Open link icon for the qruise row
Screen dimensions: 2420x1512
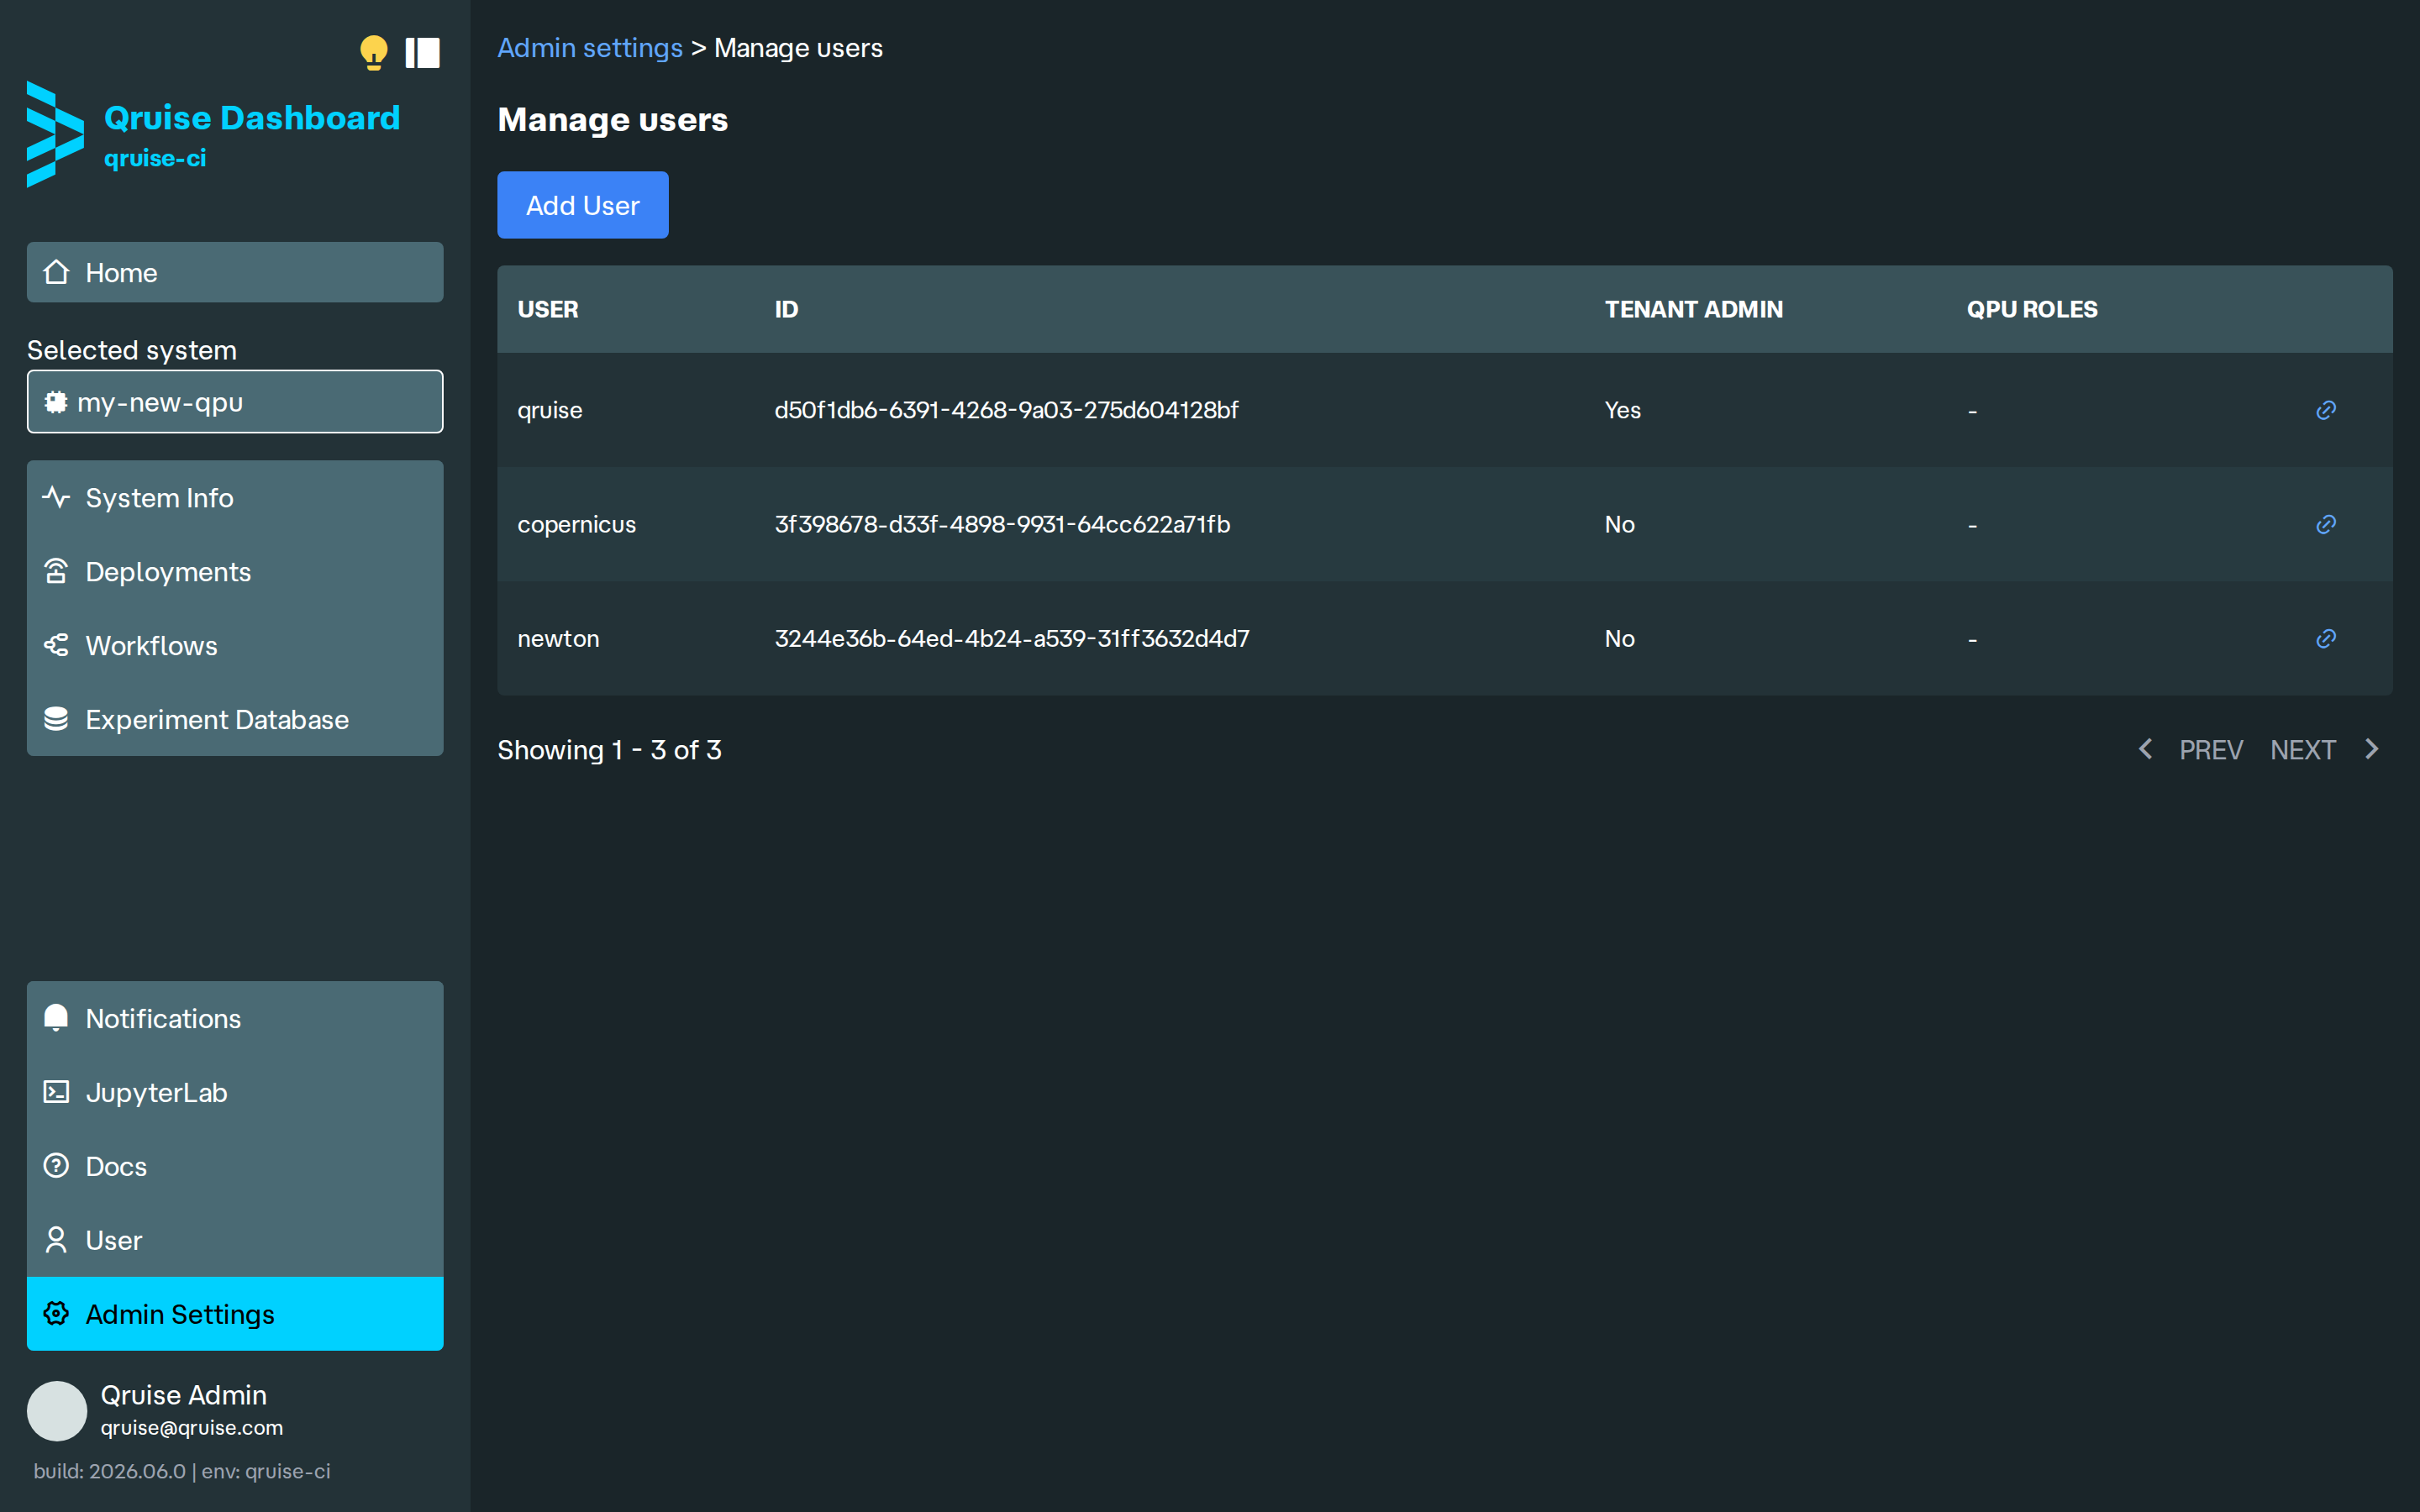(x=2326, y=410)
